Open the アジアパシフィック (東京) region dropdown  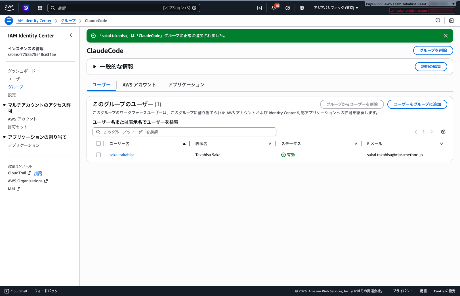336,8
